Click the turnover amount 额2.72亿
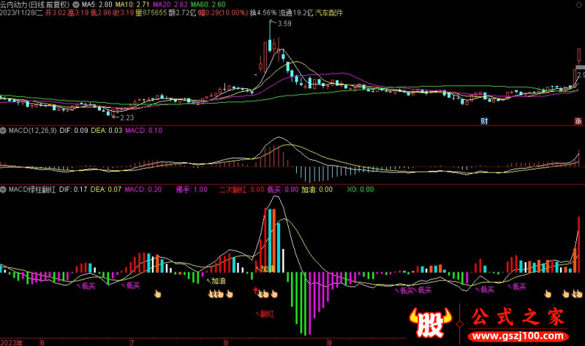The height and width of the screenshot is (346, 585). click(x=182, y=12)
